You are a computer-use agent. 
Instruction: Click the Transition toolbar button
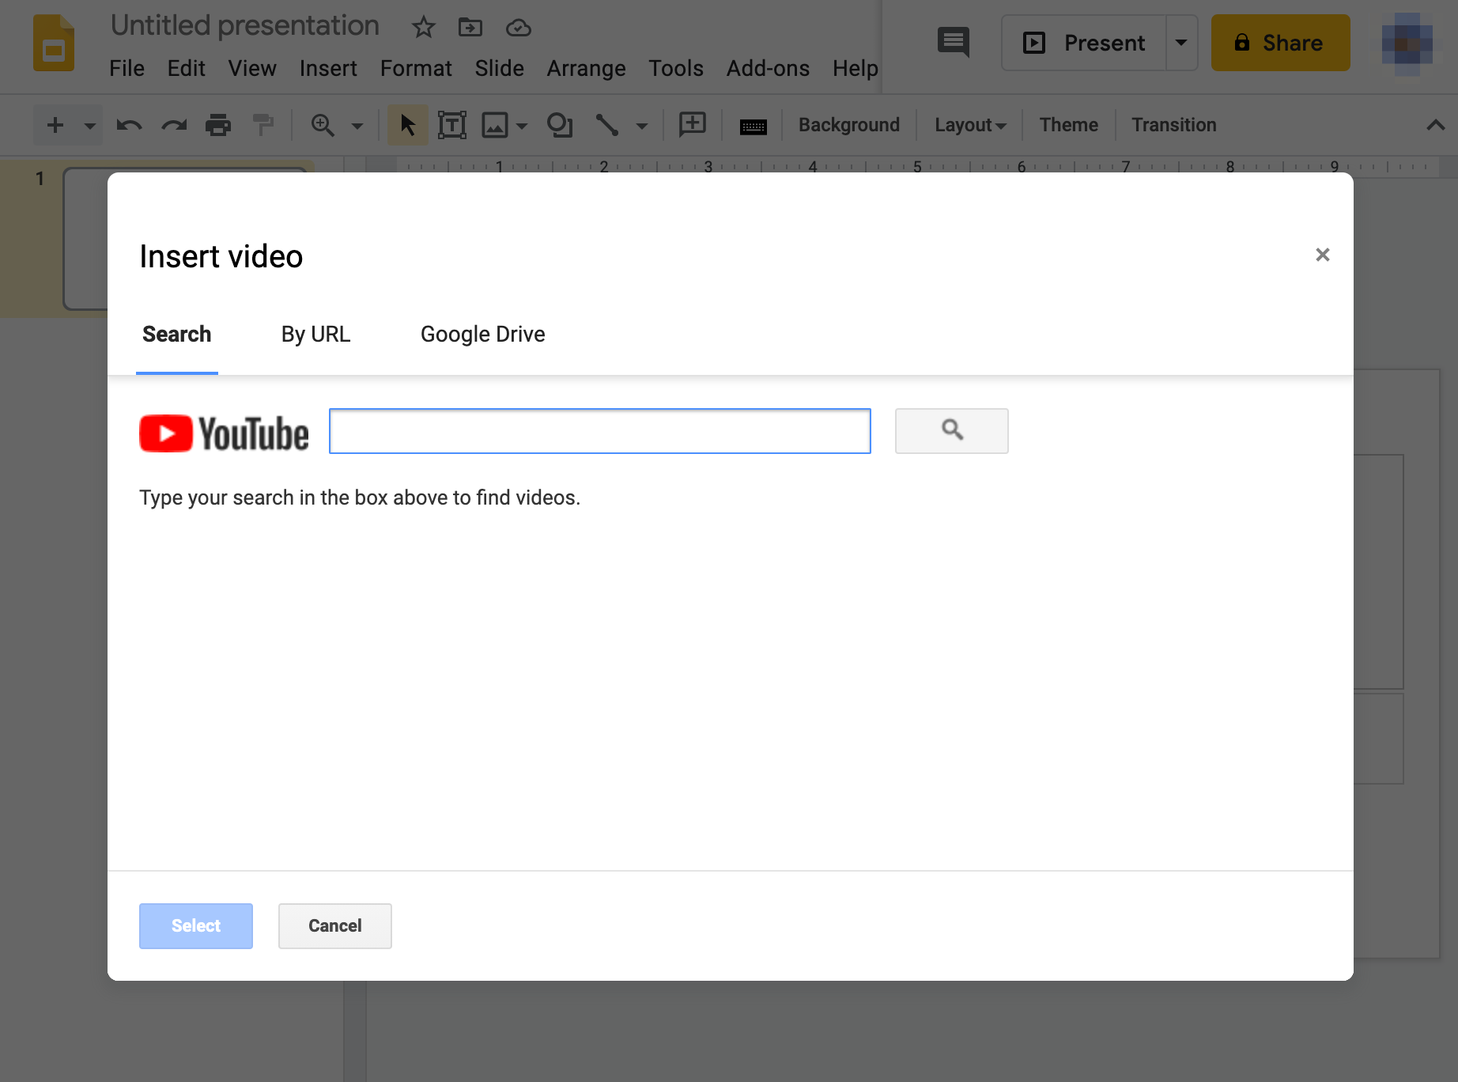[1174, 125]
